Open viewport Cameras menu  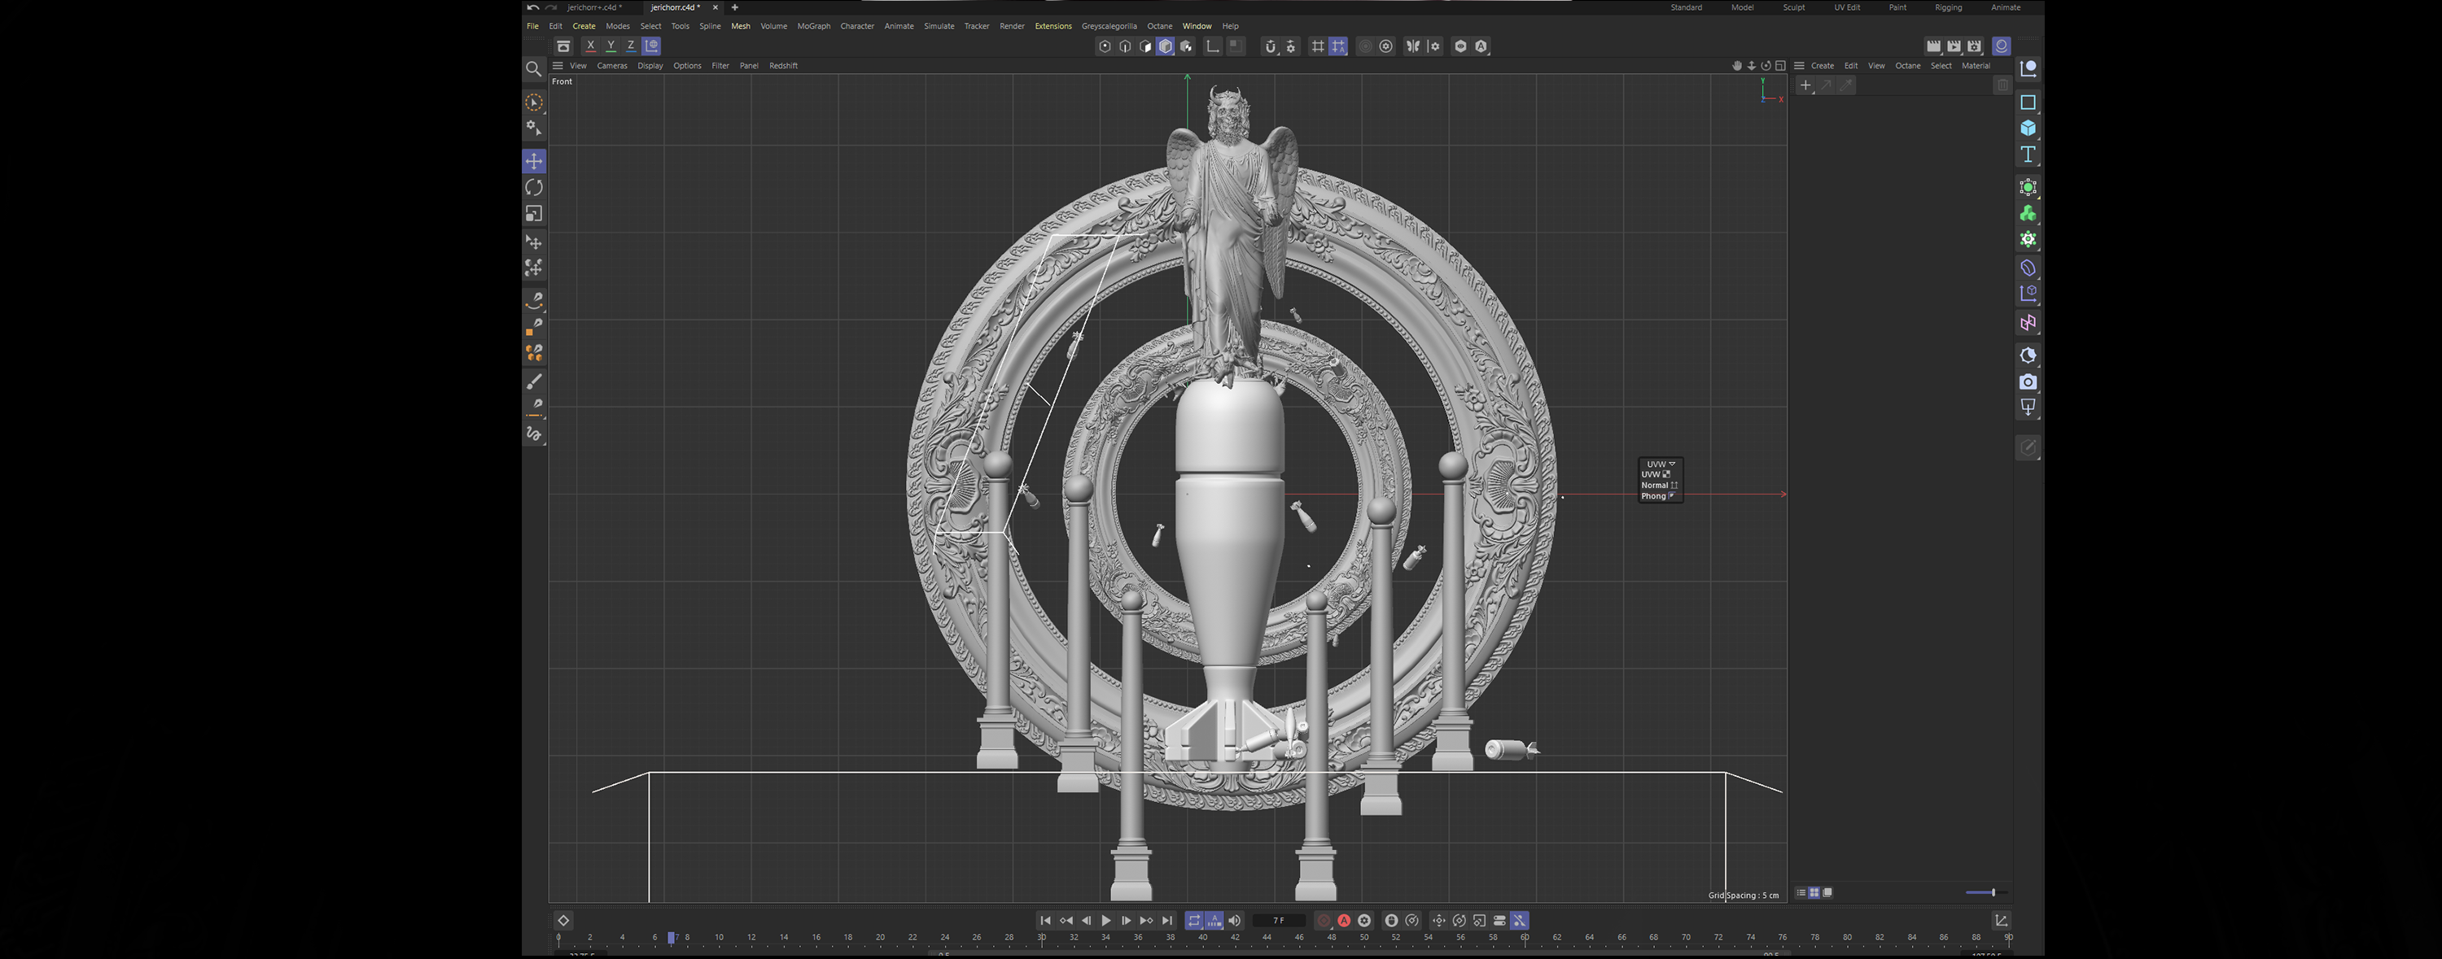(611, 65)
